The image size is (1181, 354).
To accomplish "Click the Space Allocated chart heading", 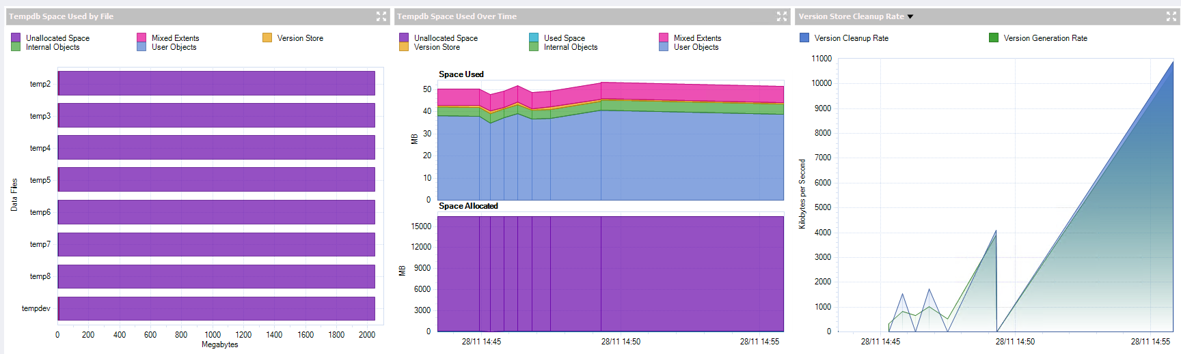I will tap(468, 206).
